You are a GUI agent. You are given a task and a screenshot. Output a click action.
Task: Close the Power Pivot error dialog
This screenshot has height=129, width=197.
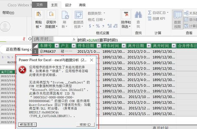point(92,60)
